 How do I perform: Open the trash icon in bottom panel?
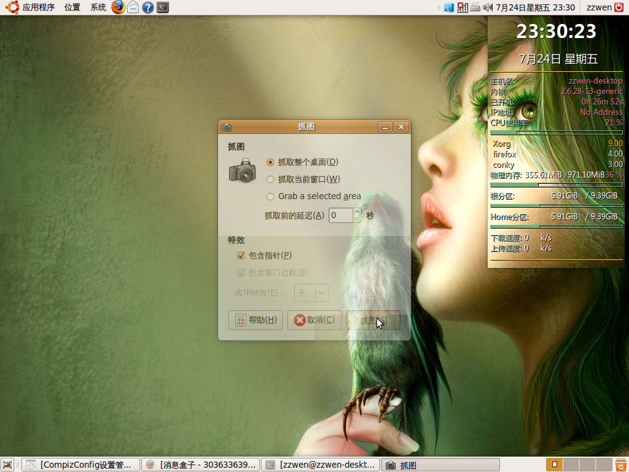tap(621, 465)
